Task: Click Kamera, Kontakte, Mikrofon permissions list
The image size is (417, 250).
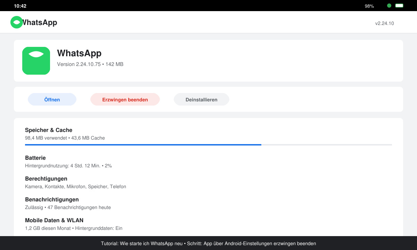Action: 75,186
